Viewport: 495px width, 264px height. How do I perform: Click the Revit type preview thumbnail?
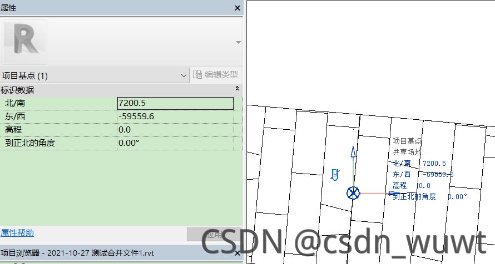click(24, 42)
